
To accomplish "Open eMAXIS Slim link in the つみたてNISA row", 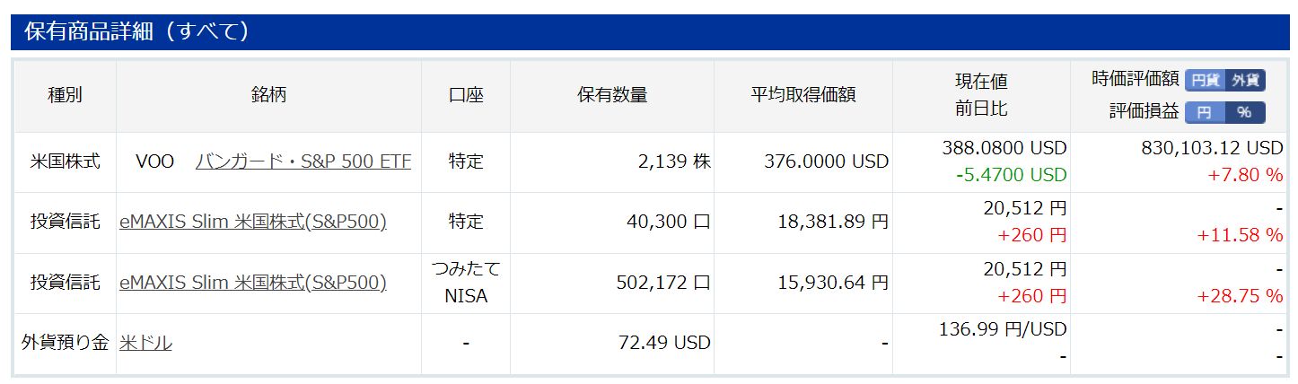I will coord(252,283).
